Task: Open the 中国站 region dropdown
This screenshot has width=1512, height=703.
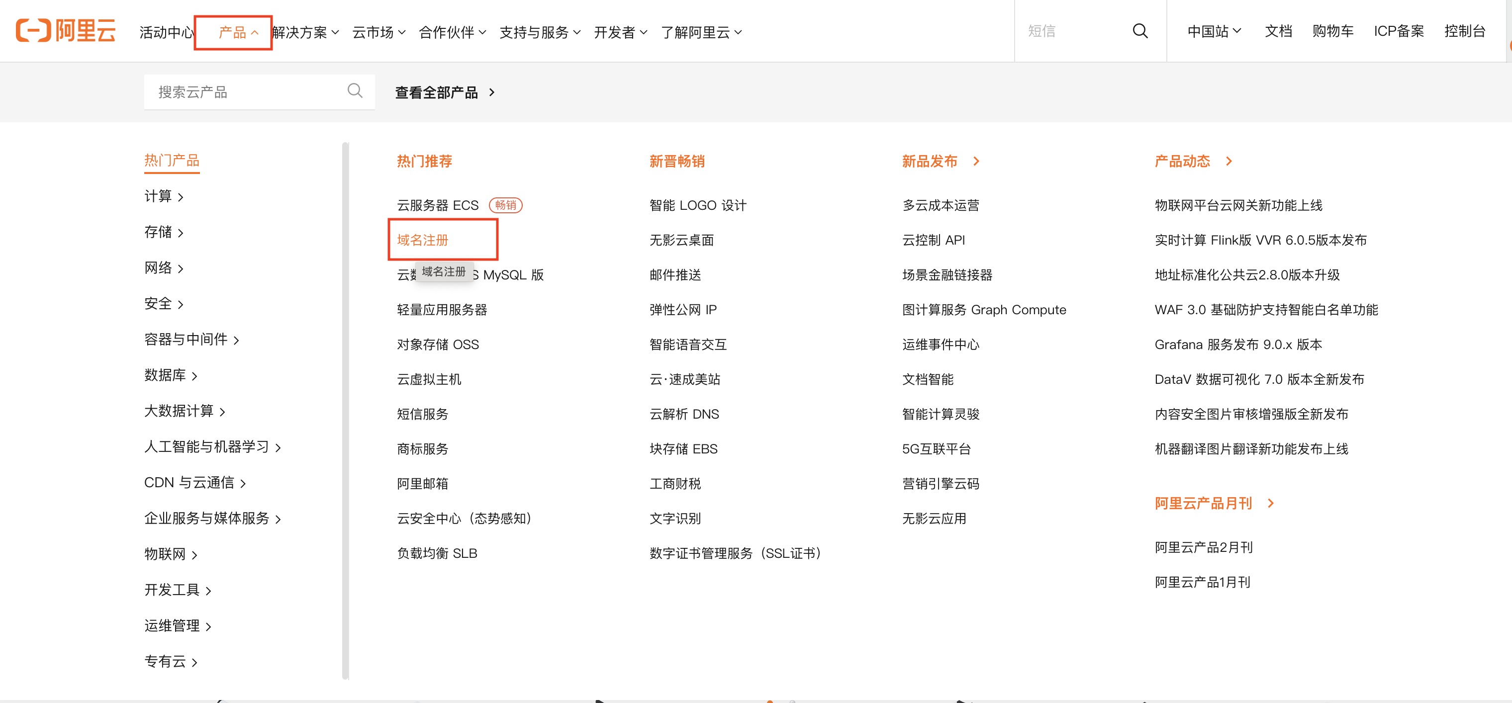Action: click(1214, 31)
